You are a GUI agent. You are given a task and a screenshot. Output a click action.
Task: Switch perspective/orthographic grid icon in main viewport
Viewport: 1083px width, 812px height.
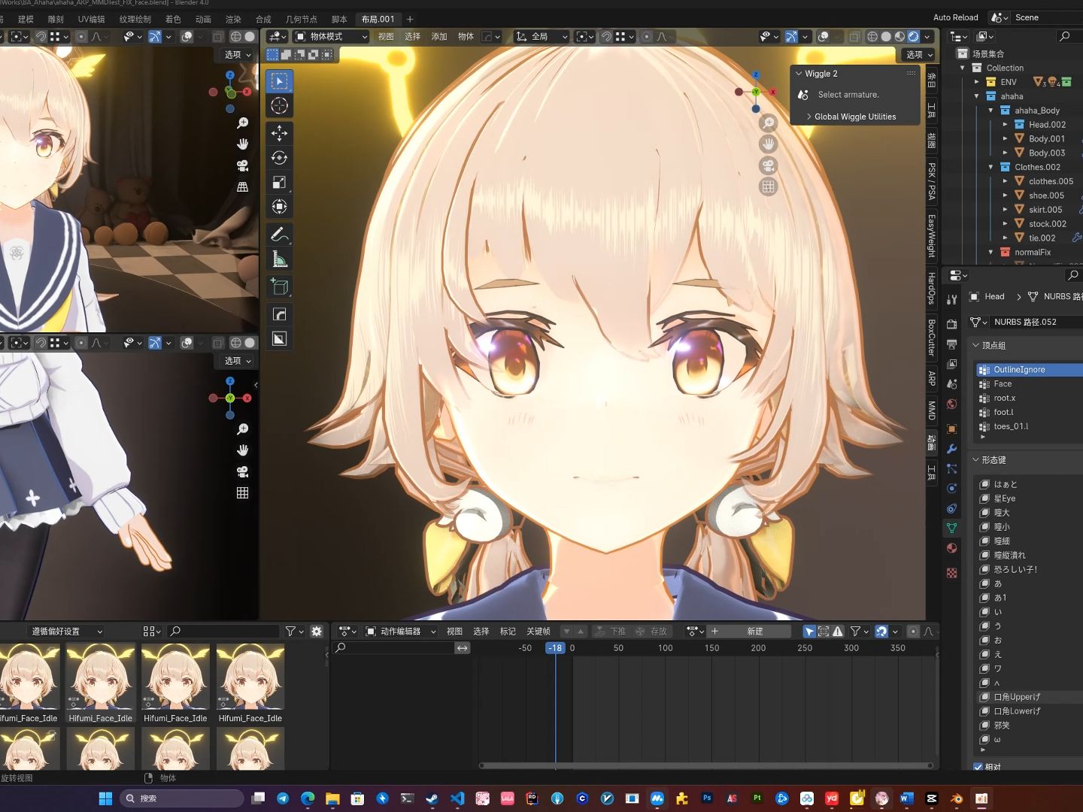click(768, 186)
